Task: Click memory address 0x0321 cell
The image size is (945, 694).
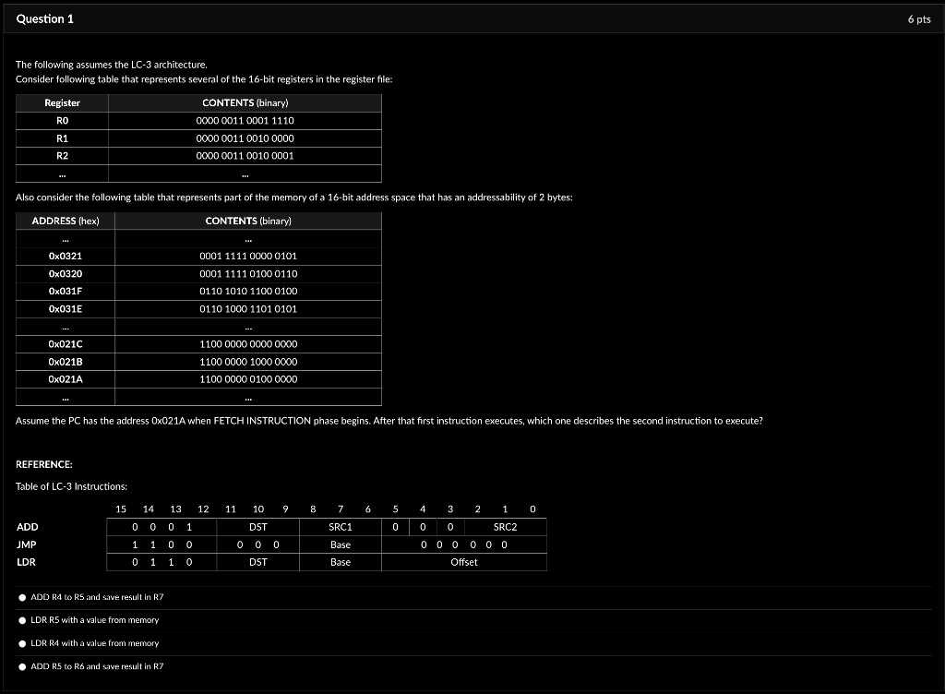Action: [x=66, y=256]
